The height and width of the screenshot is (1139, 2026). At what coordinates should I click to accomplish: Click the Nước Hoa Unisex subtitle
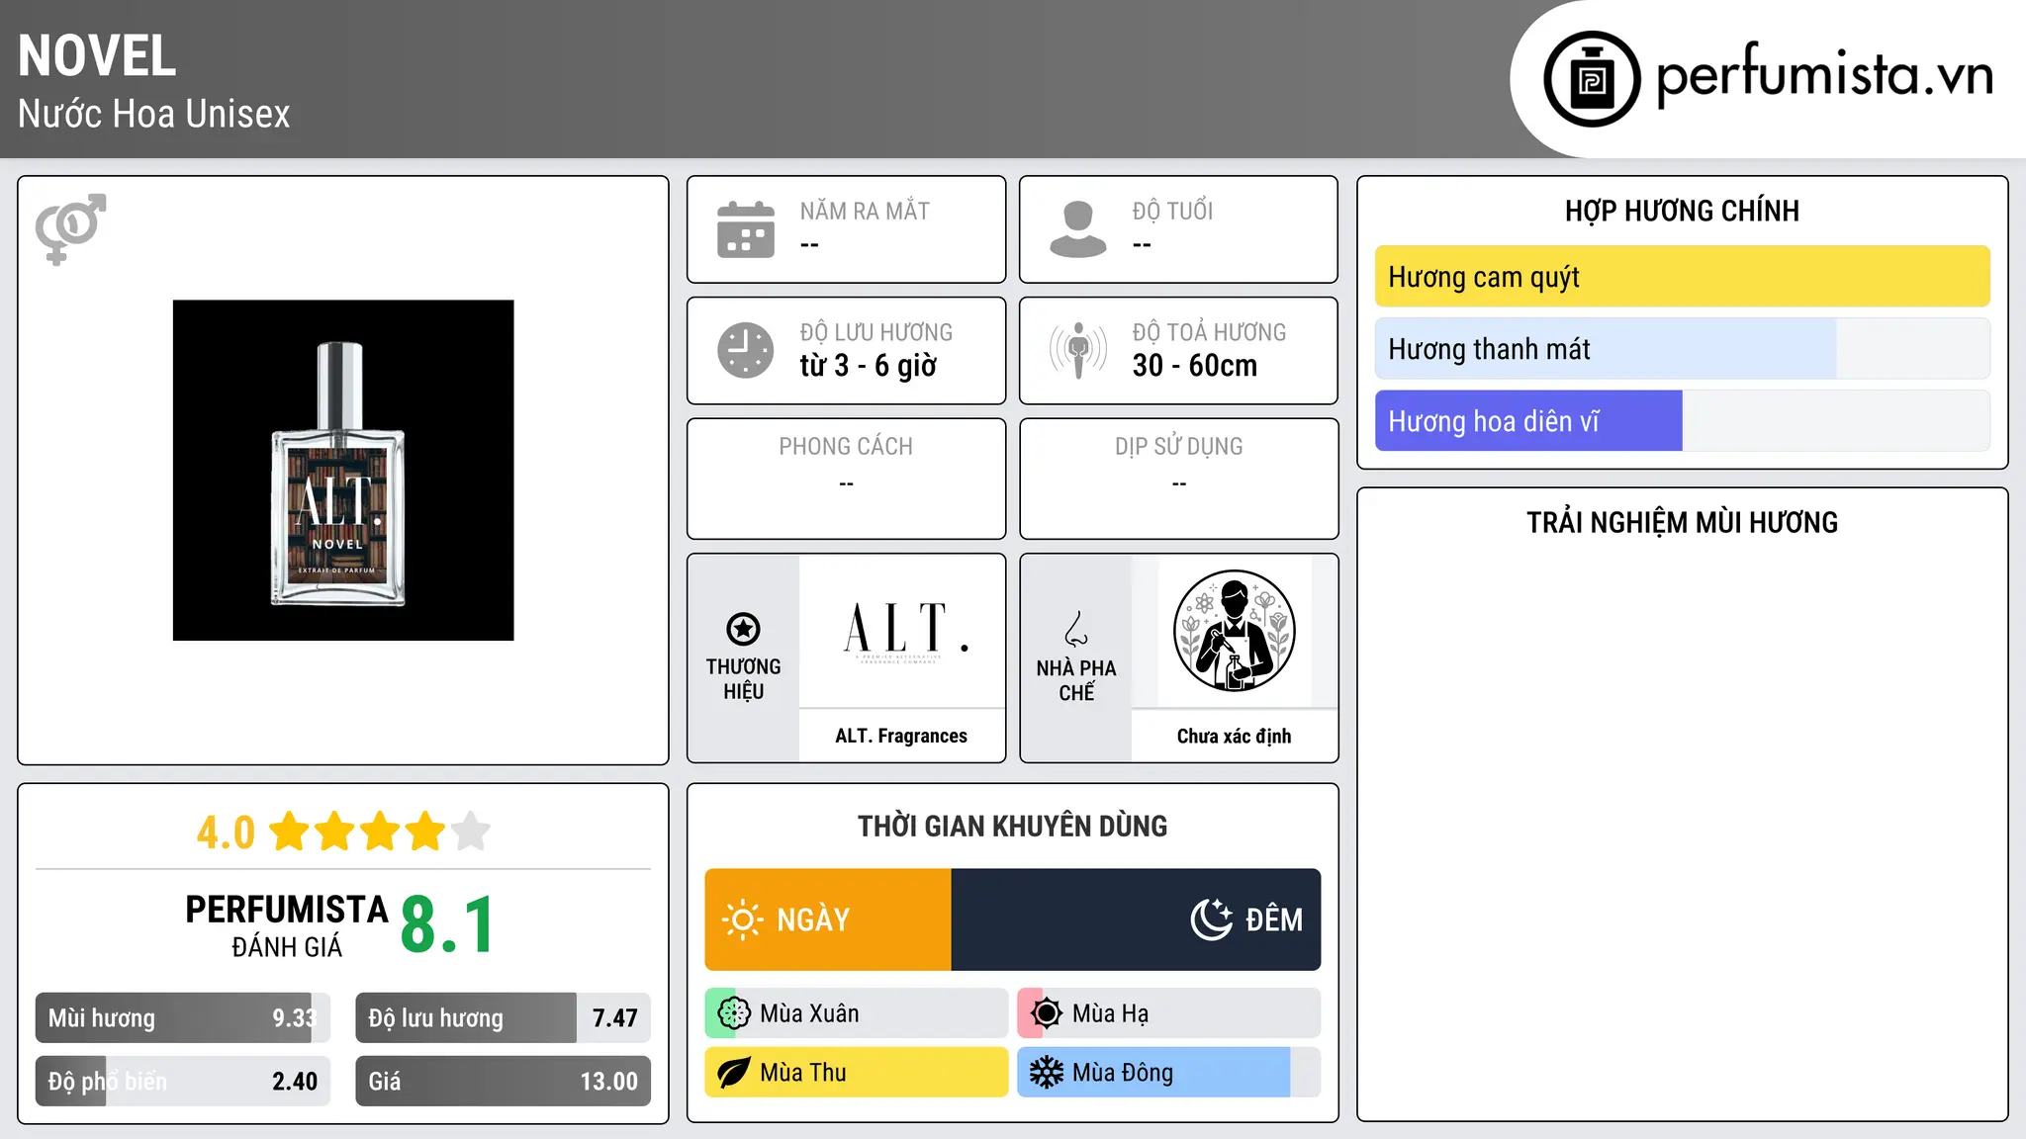click(x=154, y=114)
